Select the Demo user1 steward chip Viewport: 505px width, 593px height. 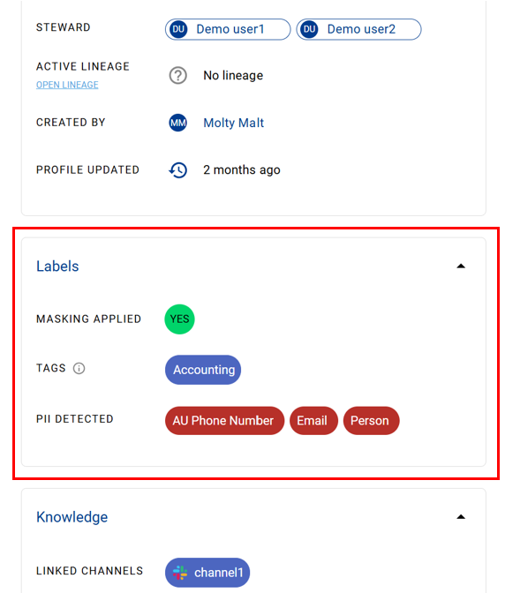pyautogui.click(x=228, y=29)
